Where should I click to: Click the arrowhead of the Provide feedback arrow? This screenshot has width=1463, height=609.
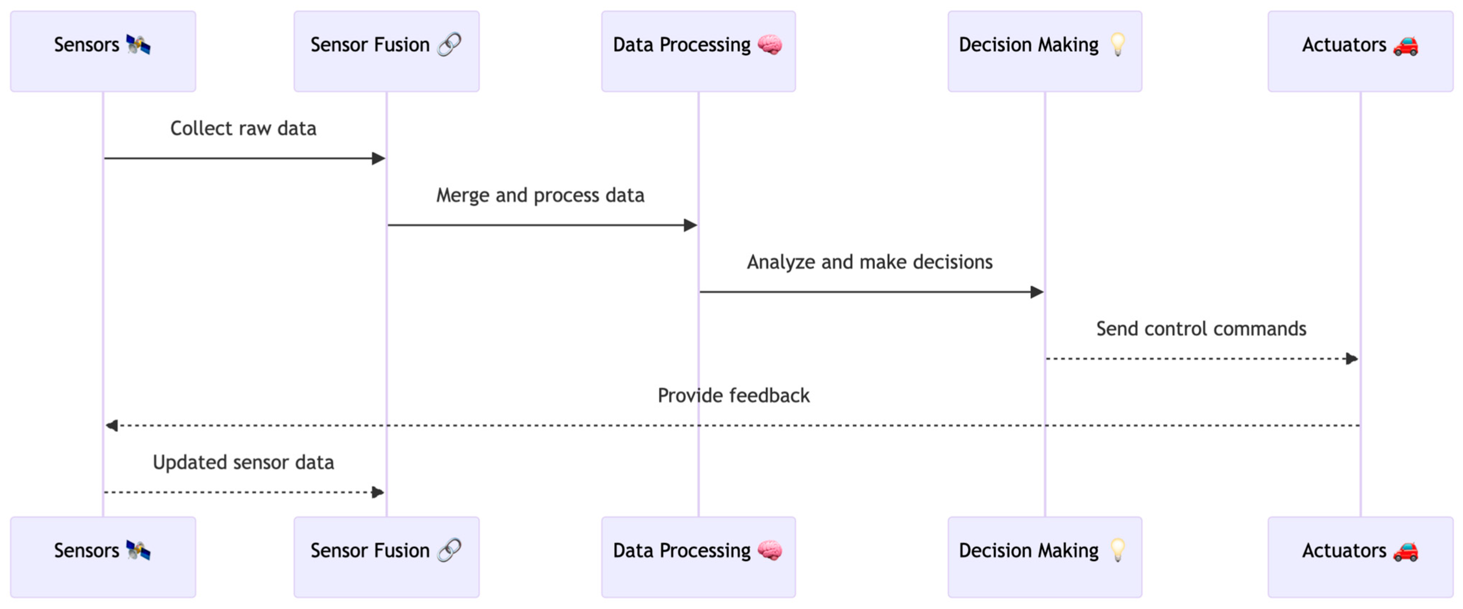point(112,425)
